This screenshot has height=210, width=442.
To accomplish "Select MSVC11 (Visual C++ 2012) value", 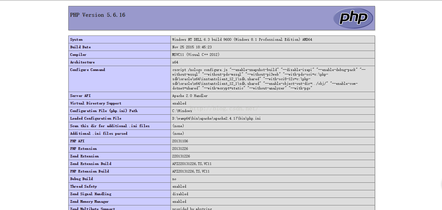I will [x=196, y=55].
